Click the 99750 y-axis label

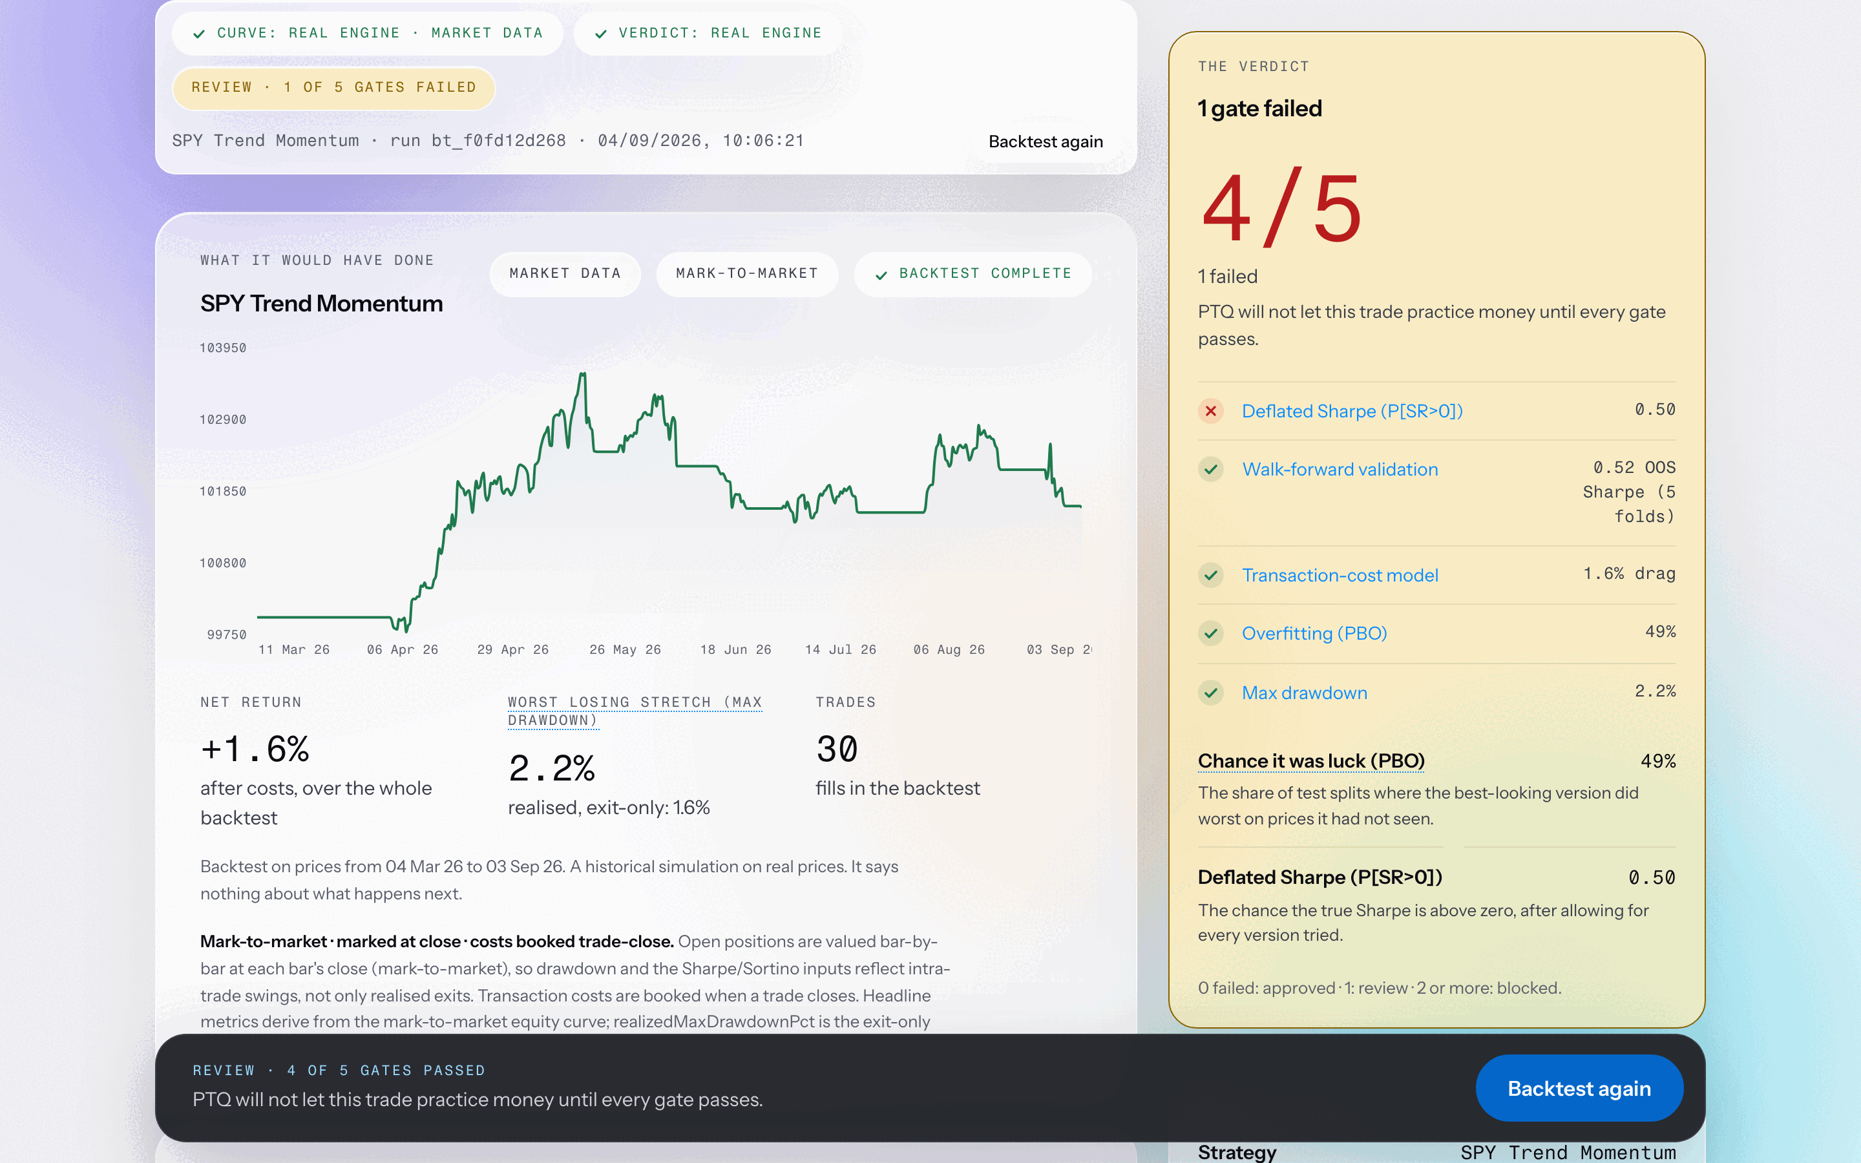coord(226,635)
